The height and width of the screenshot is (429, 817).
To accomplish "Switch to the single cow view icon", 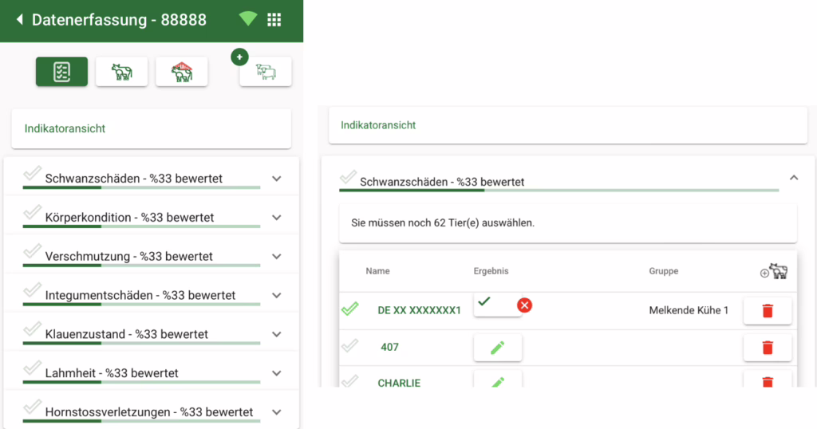I will tap(121, 72).
